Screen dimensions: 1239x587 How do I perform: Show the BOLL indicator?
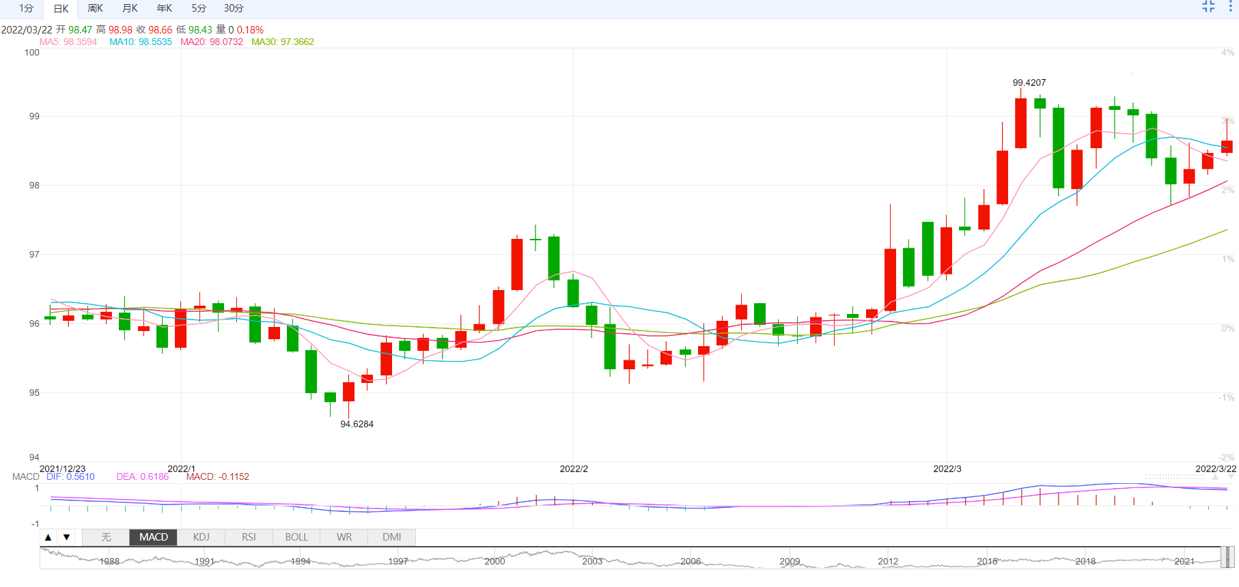[296, 537]
